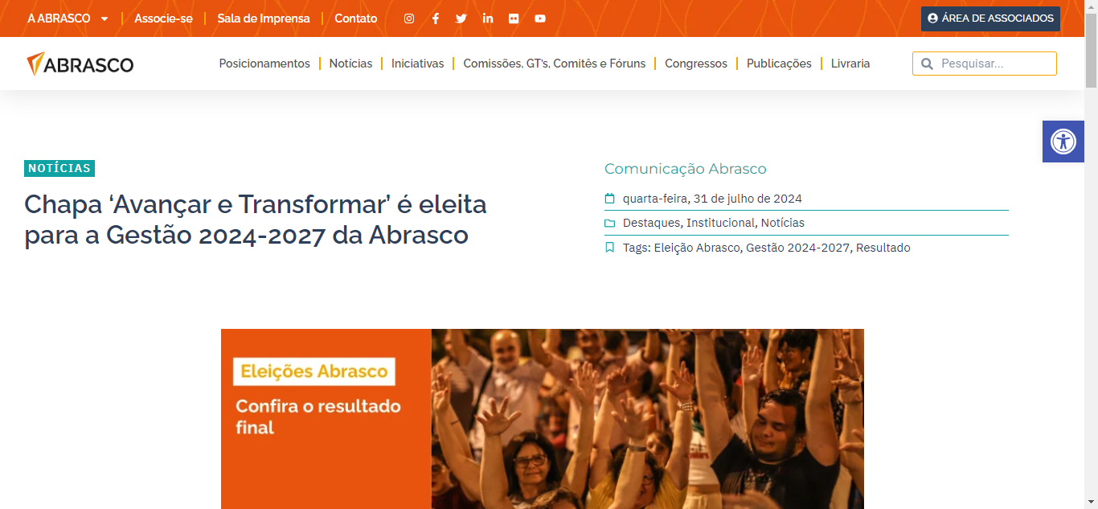Follow the Sala de Imprensa link

click(x=264, y=18)
